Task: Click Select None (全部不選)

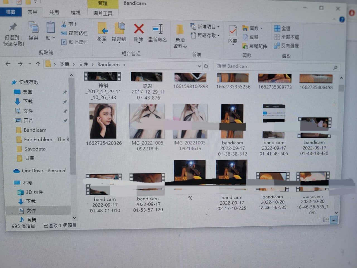Action: (x=286, y=37)
